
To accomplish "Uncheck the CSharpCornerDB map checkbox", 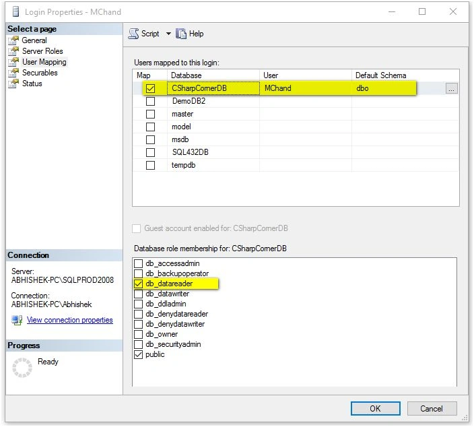I will (150, 88).
